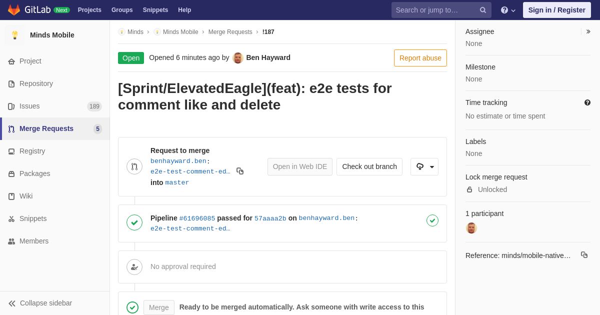This screenshot has width=600, height=315.
Task: Click Report abuse button
Action: (x=420, y=58)
